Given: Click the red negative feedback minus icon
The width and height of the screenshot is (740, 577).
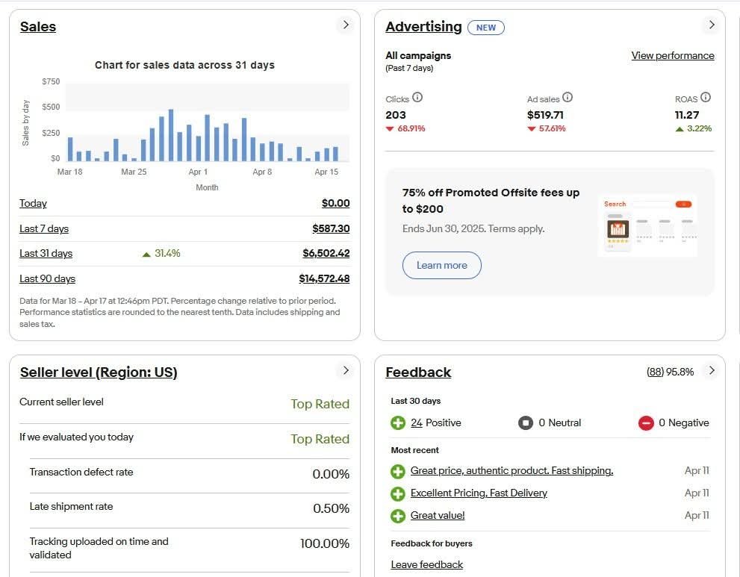Looking at the screenshot, I should click(646, 422).
